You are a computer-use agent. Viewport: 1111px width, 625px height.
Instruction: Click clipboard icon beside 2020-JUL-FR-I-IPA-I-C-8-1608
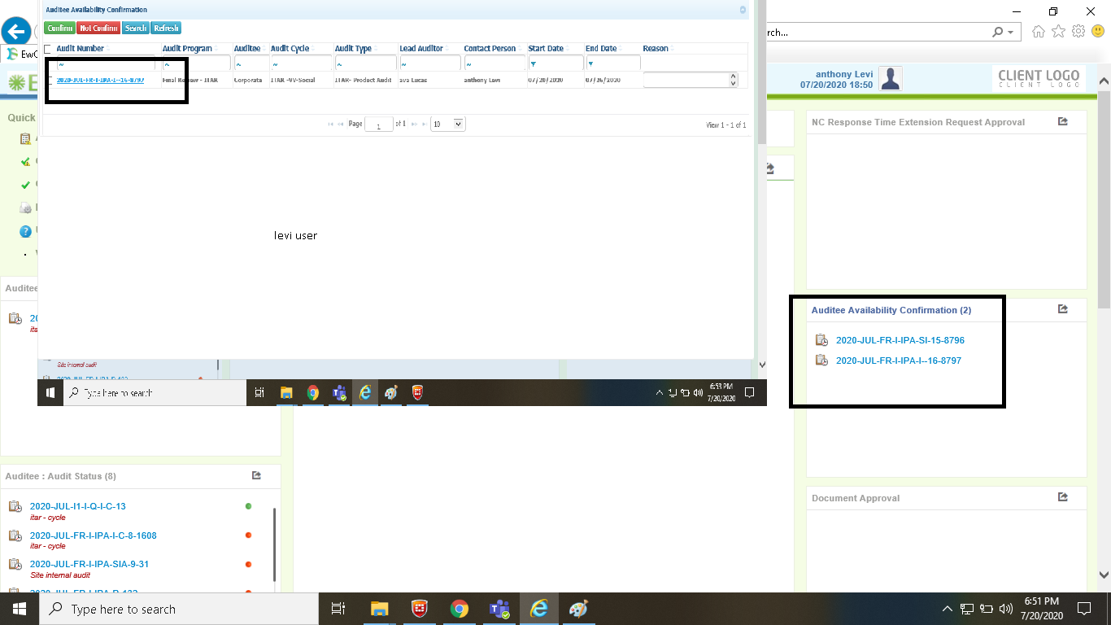15,535
